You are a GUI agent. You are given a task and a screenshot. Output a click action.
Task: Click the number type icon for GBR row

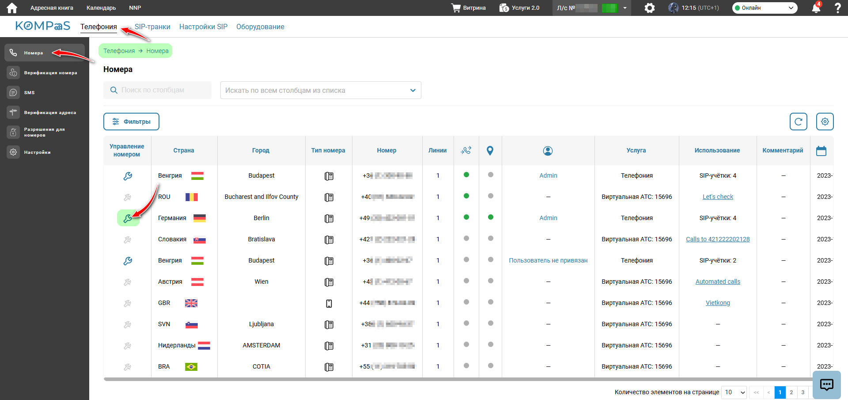329,303
